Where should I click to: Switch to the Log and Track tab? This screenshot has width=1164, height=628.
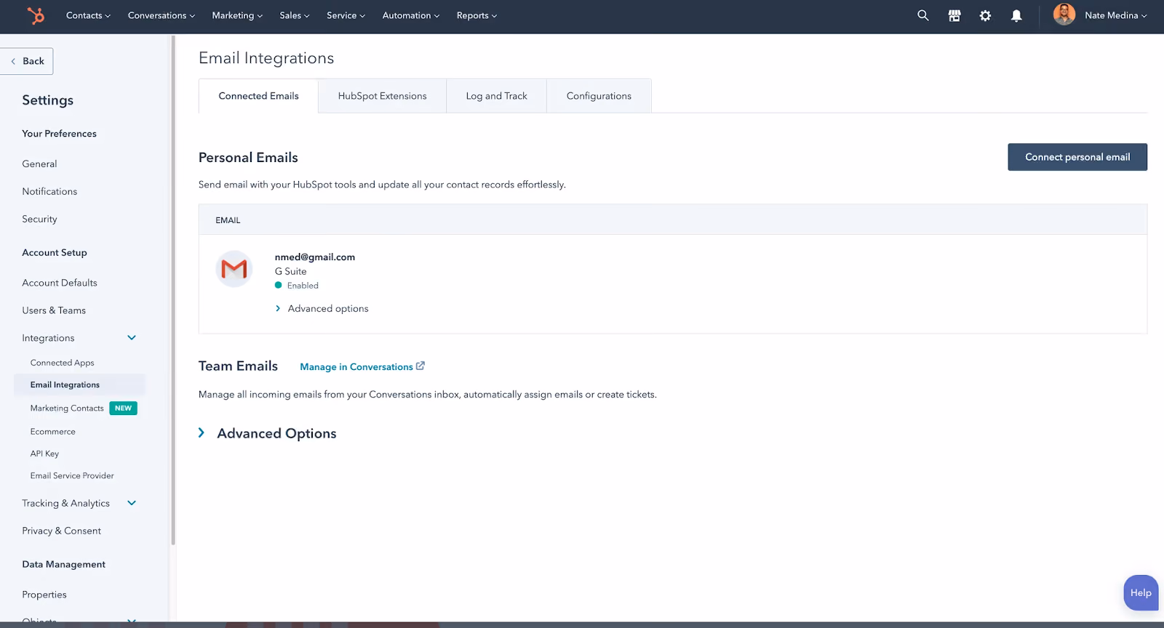pyautogui.click(x=496, y=96)
